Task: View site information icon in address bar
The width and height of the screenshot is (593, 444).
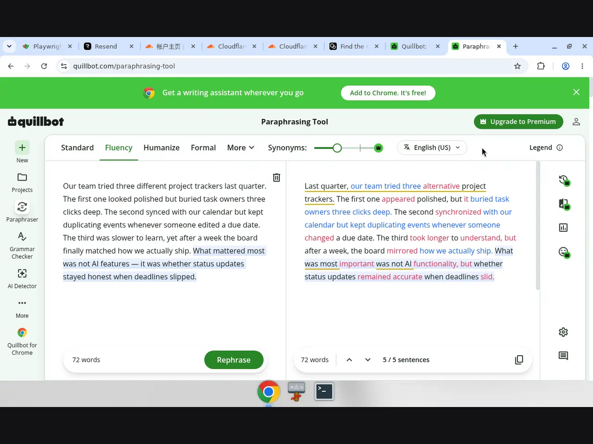Action: pos(63,66)
